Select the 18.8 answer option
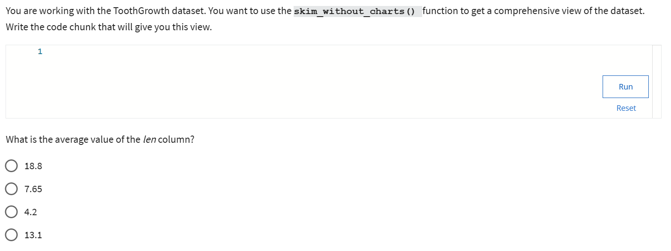Screen dimensions: 671x251 tap(11, 166)
